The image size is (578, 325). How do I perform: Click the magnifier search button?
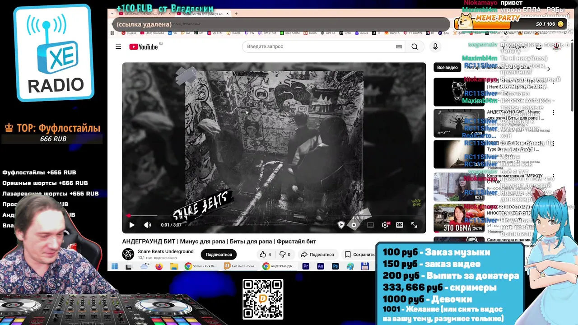point(415,46)
